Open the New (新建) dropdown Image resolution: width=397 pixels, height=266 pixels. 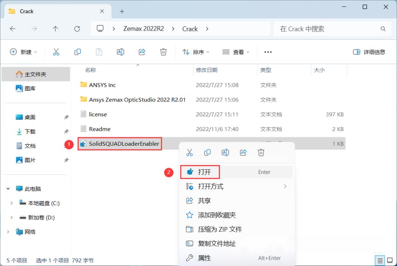(24, 52)
